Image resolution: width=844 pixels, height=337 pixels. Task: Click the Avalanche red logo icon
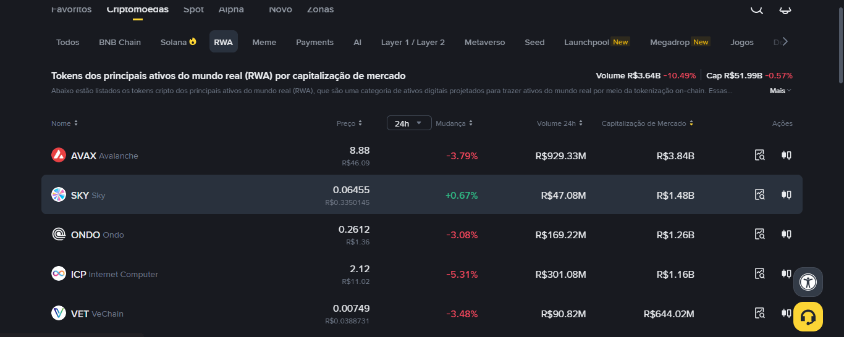click(59, 156)
